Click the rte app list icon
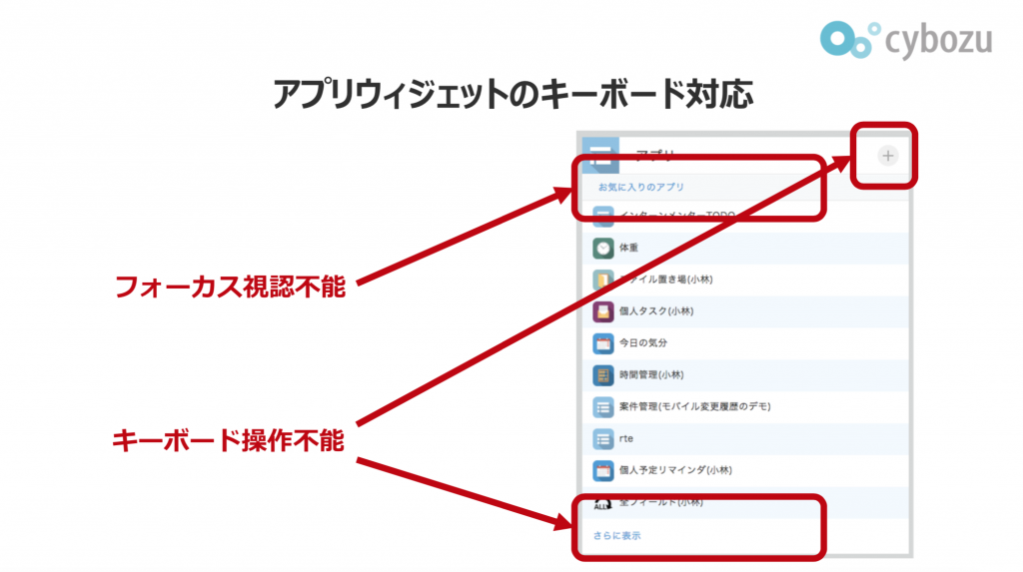This screenshot has width=1023, height=572. [602, 439]
